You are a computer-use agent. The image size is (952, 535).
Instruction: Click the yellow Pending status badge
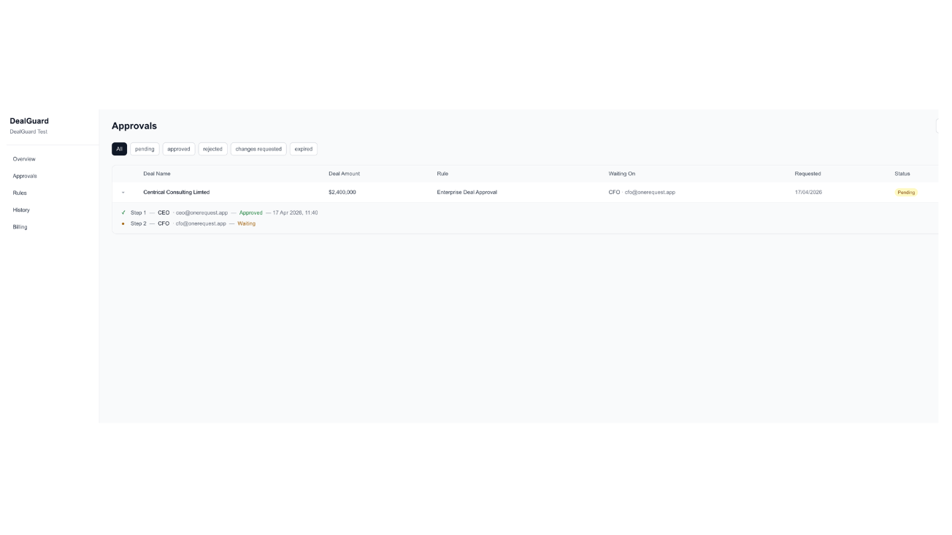[x=906, y=193]
